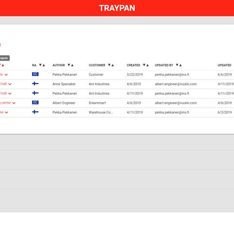Click the Dreammart customer cell
The width and height of the screenshot is (234, 227).
(x=97, y=103)
